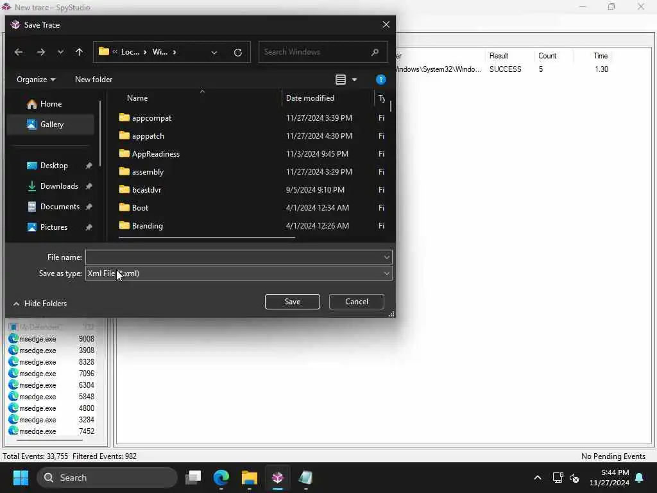Create a New folder
Screen dimensions: 657x493
(94, 79)
